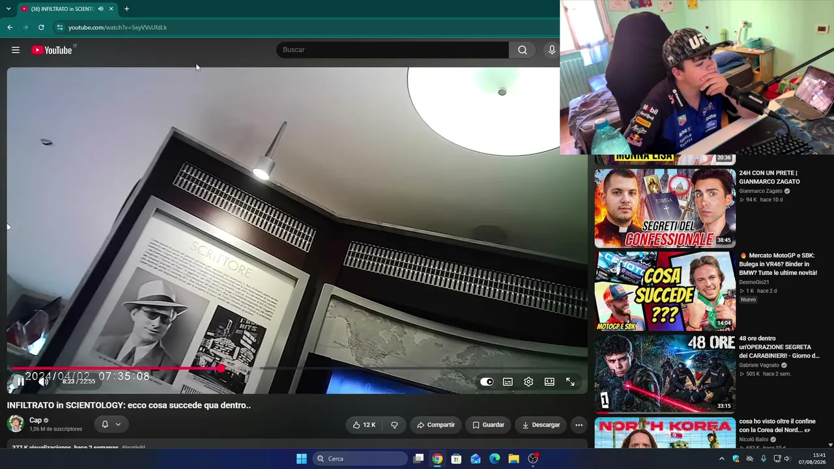Open the more actions three-dot menu

click(579, 425)
